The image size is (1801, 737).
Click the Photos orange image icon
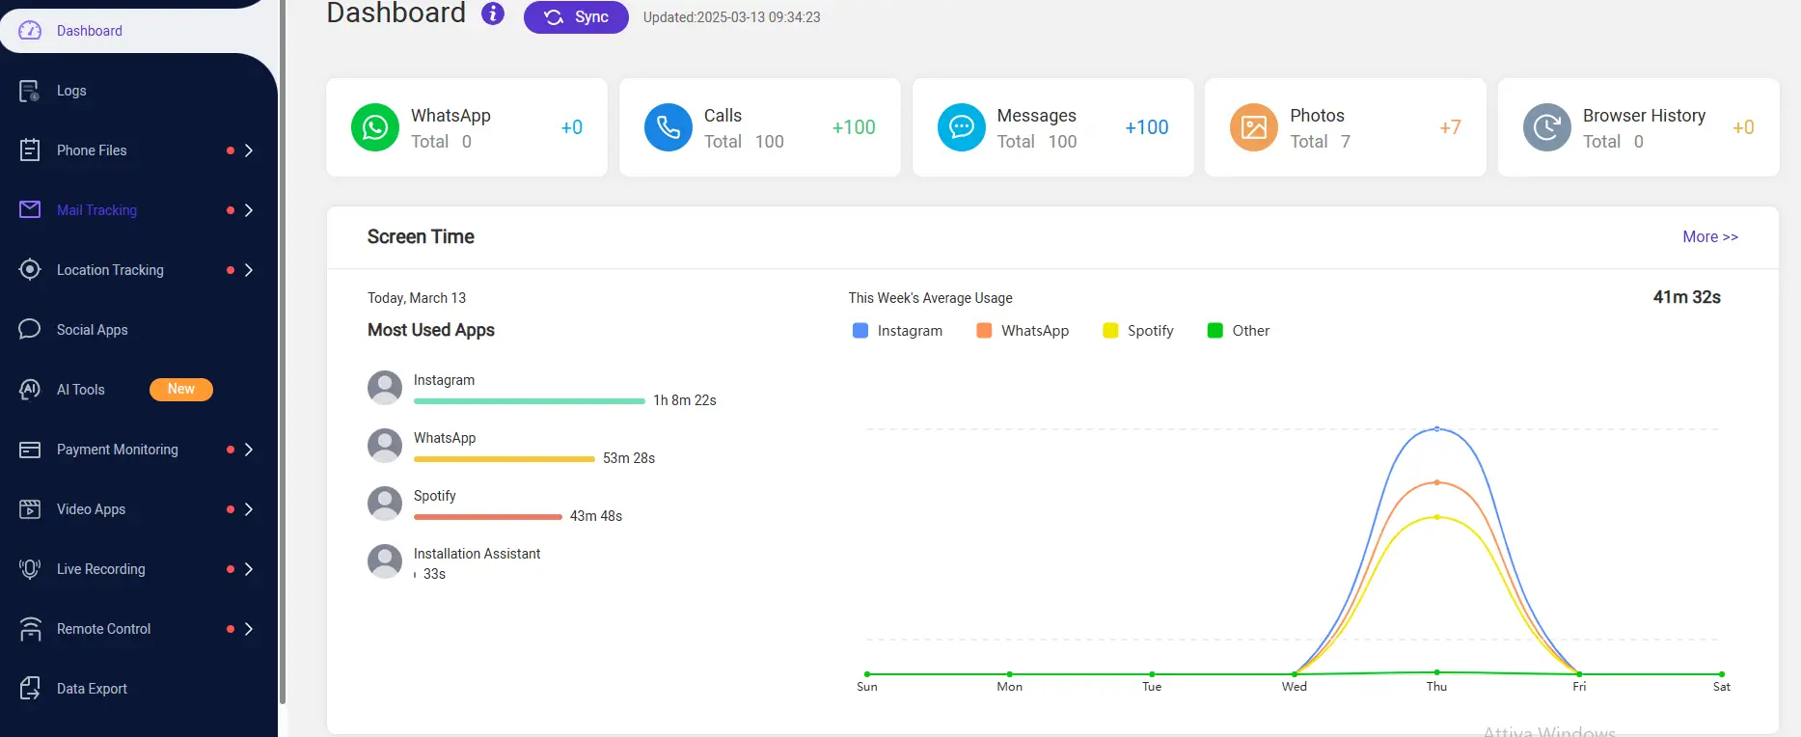pyautogui.click(x=1253, y=127)
